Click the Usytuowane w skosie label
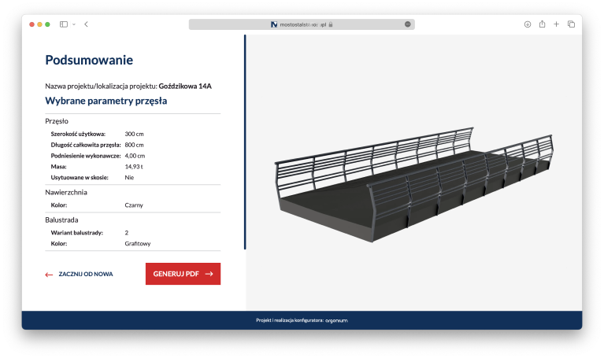 80,178
